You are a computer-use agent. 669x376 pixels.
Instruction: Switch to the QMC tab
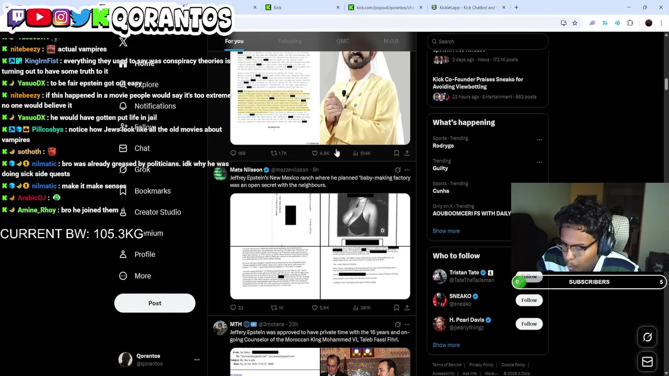343,41
